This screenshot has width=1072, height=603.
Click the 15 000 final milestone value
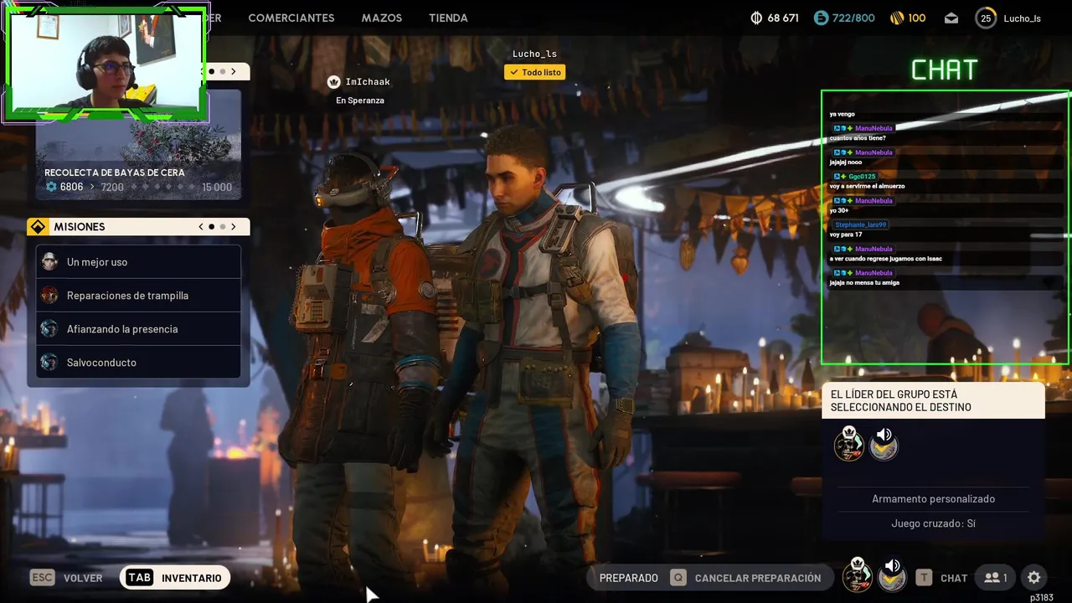tap(217, 187)
